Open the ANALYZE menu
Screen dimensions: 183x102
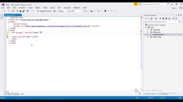click(x=67, y=8)
